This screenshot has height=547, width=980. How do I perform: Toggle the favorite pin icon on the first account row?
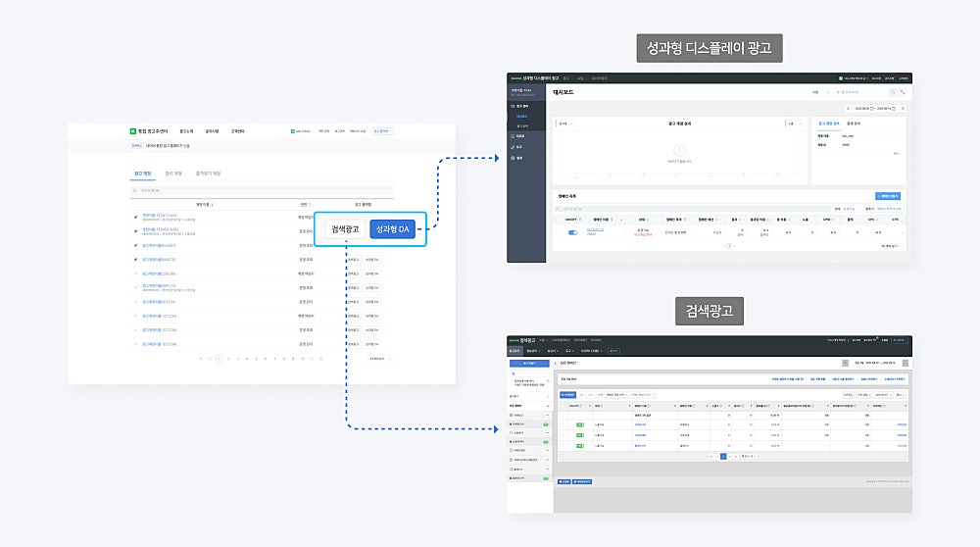[x=135, y=217]
